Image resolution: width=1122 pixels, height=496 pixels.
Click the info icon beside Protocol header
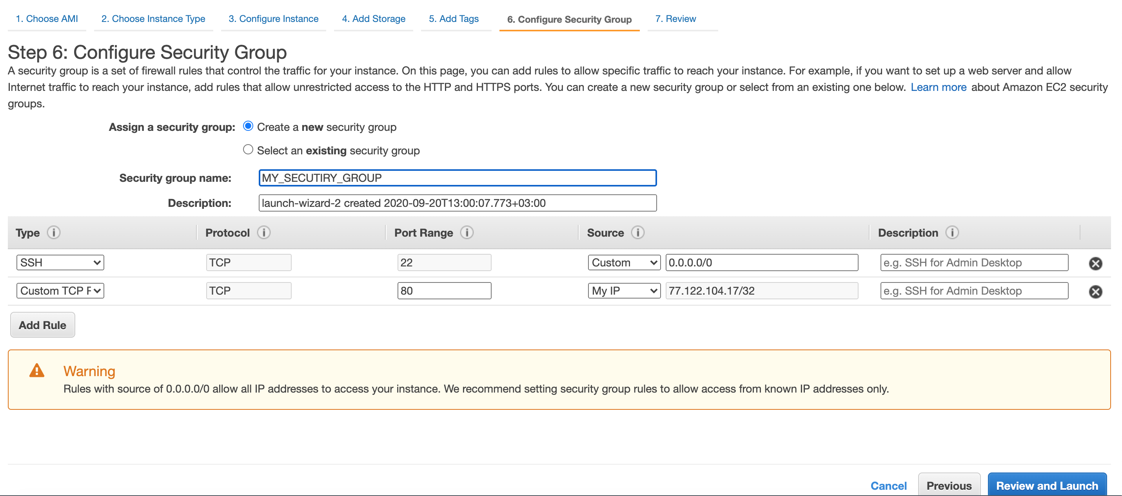(263, 233)
